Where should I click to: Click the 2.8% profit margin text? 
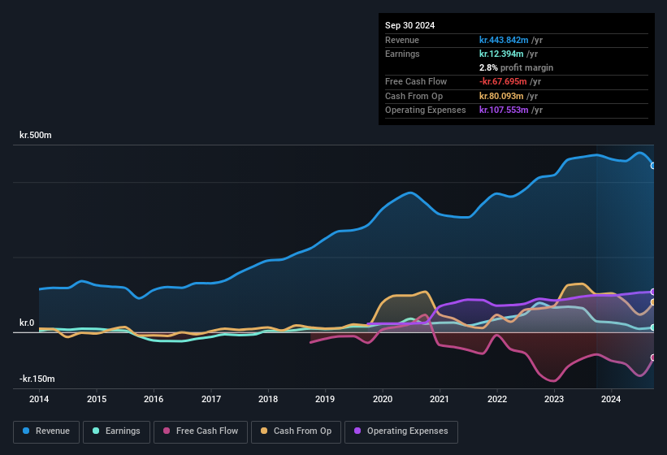516,67
